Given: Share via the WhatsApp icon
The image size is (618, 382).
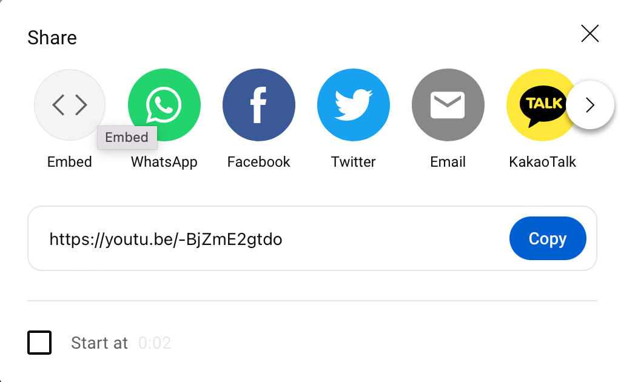Looking at the screenshot, I should (x=164, y=105).
